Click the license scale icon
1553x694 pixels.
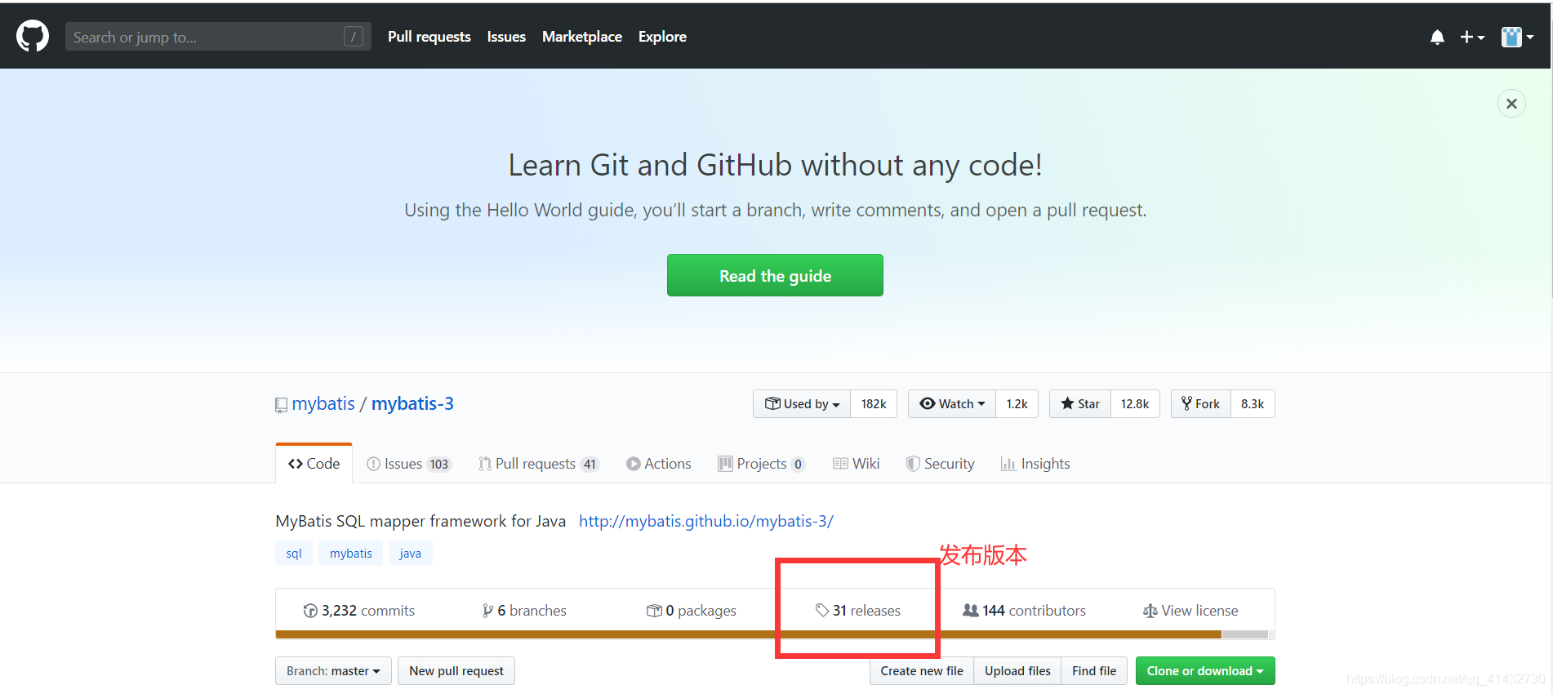tap(1150, 611)
